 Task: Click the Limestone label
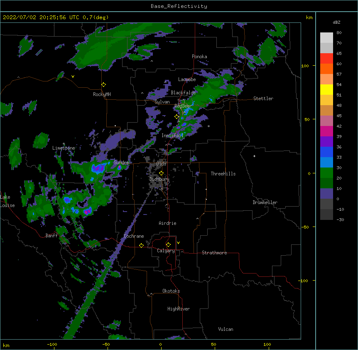click(x=64, y=148)
